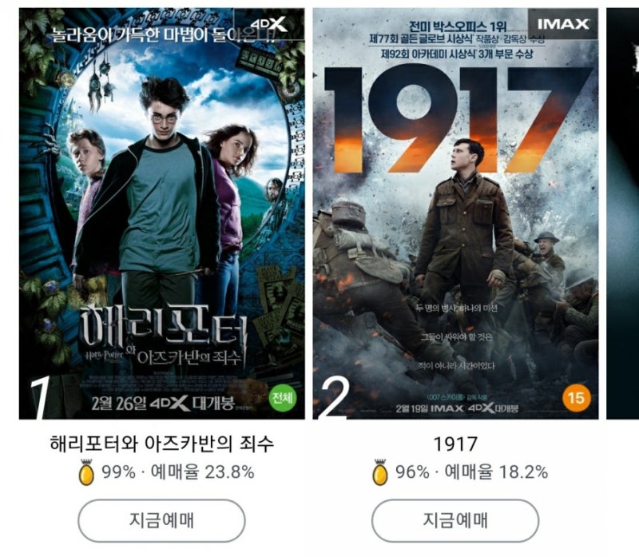This screenshot has width=639, height=557.
Task: Click the 예매율 18.2% text
Action: pos(496,472)
